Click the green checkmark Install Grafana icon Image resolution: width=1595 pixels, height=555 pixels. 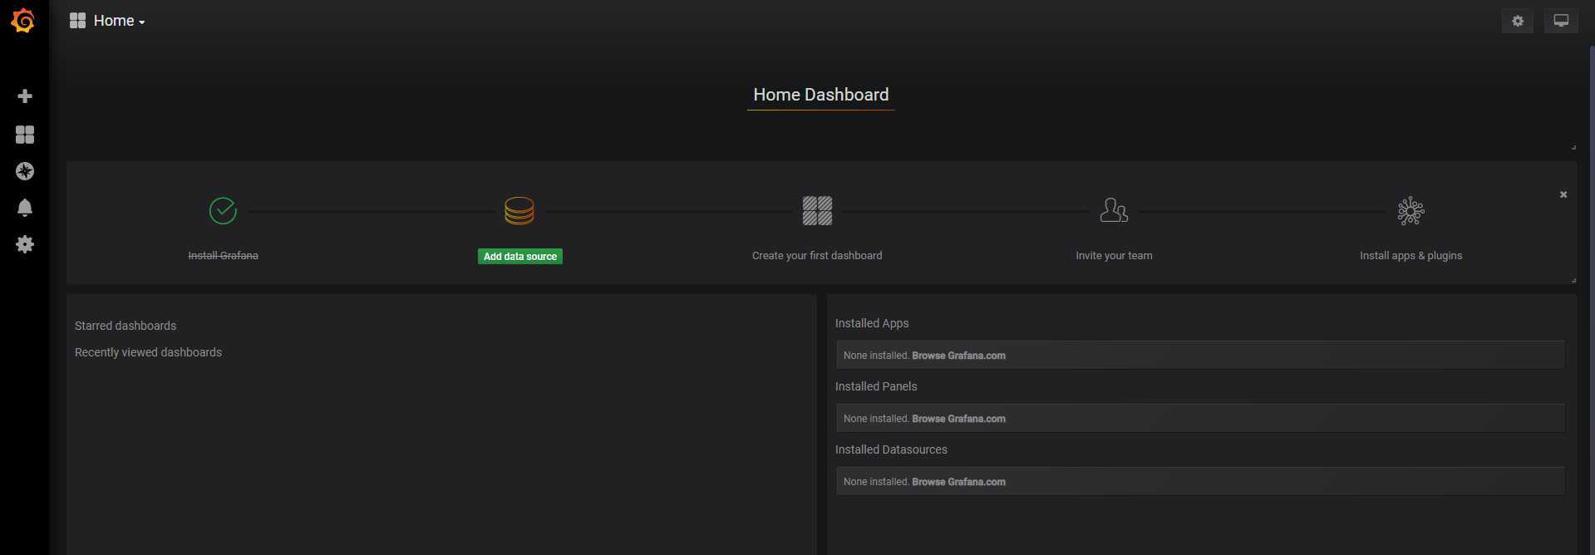tap(223, 211)
